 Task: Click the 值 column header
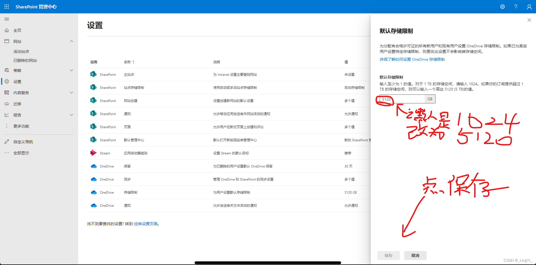[346, 62]
